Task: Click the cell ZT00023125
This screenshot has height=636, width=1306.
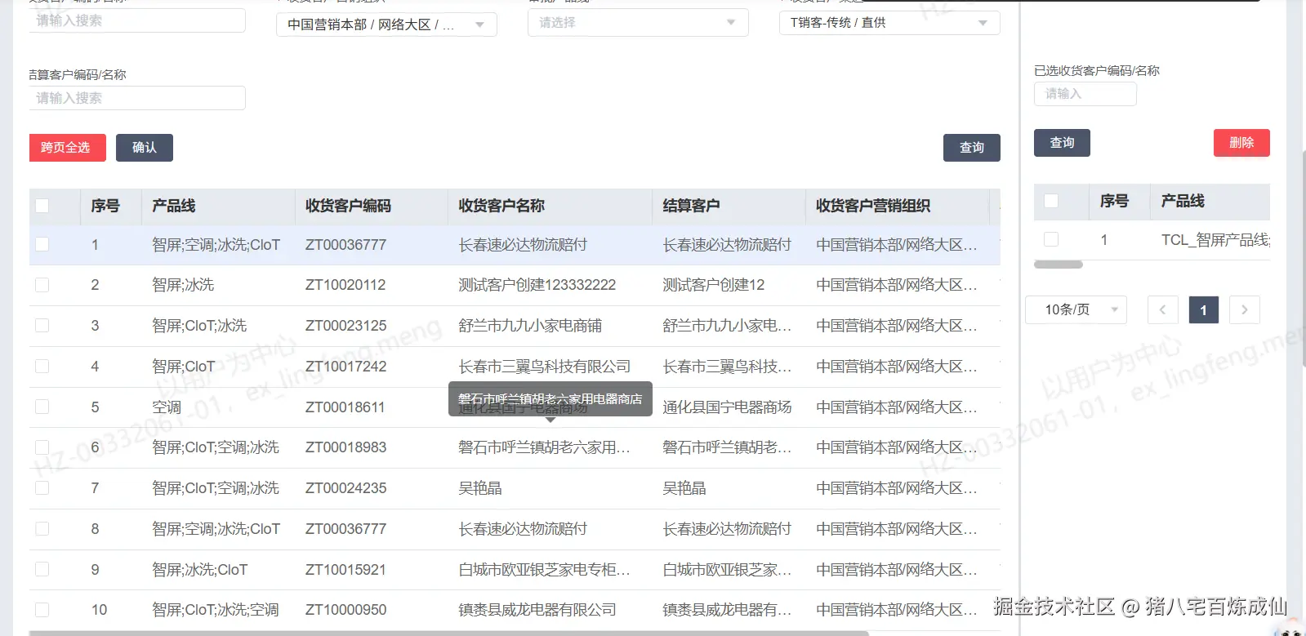Action: 346,326
